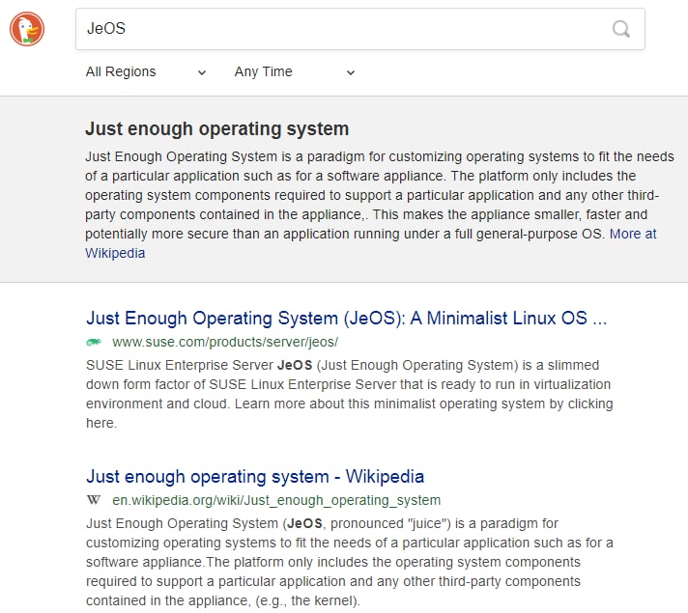Visit en.wikipedia.org/wiki/Just_enough_operating_system URL link
Viewport: 688px width, 613px height.
[276, 500]
